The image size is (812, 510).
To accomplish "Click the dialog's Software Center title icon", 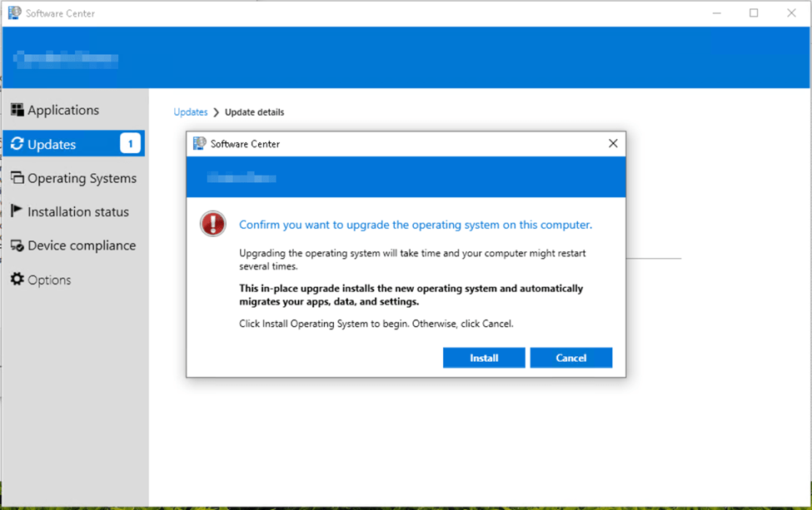I will tap(199, 144).
